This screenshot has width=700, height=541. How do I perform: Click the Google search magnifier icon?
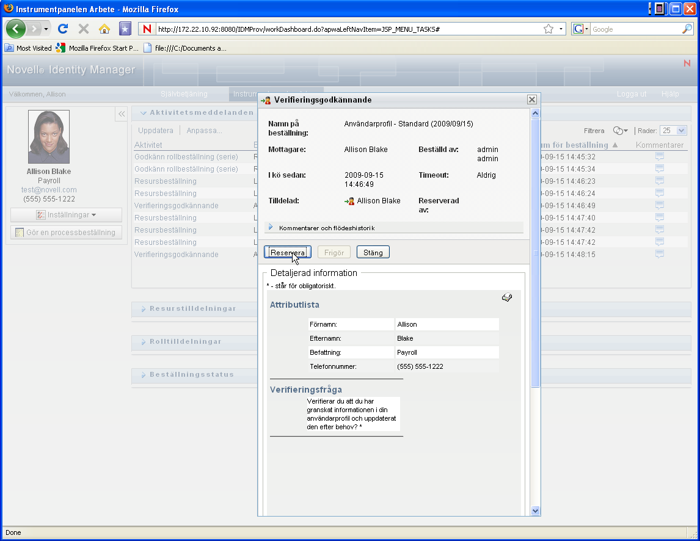coord(687,29)
